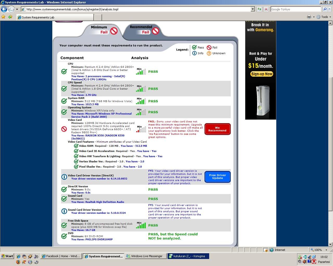Click the Google Türkiye search box
This screenshot has width=333, height=266.
tap(296, 9)
